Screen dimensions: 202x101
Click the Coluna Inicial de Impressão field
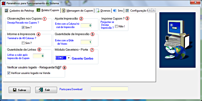[86, 26]
